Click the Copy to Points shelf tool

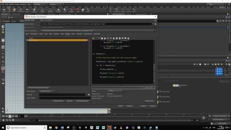(20, 10)
